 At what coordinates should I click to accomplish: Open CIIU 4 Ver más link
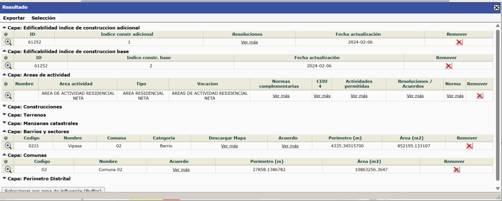point(322,95)
